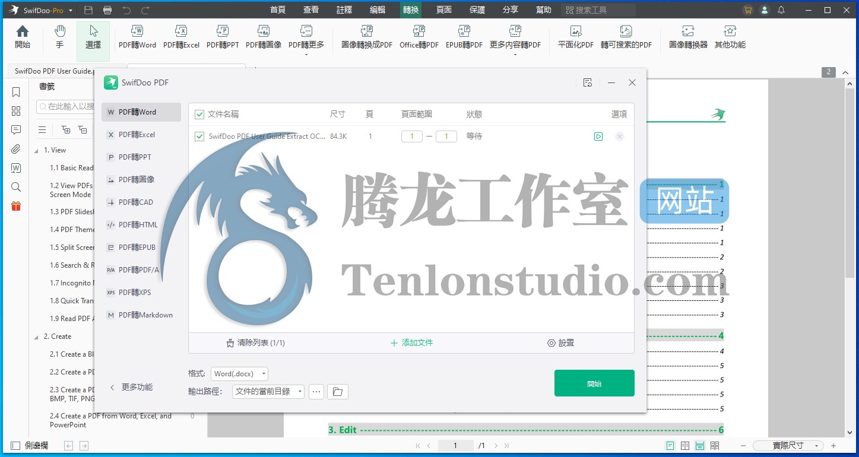Click the undo arrow in title bar
Screen dimensions: 859x457
[x=126, y=10]
